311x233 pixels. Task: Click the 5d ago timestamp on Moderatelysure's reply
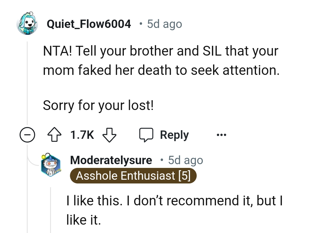tap(185, 160)
